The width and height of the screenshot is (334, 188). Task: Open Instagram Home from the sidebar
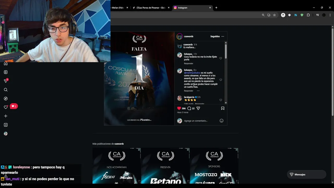(x=6, y=63)
